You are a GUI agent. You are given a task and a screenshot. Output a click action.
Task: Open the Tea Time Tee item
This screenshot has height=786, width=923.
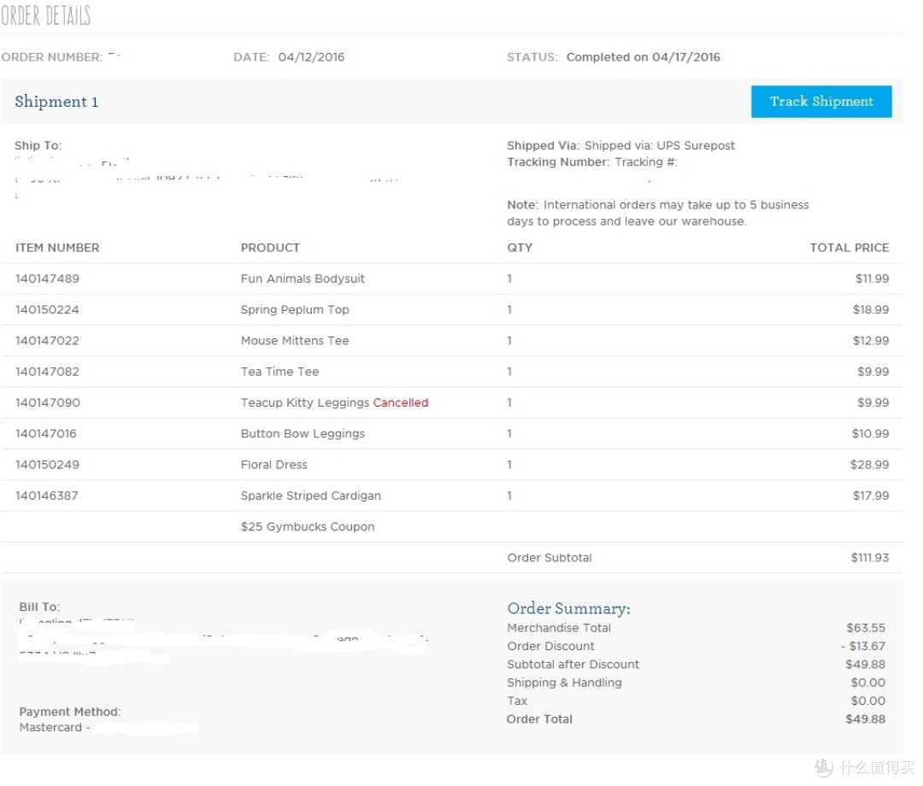point(279,372)
